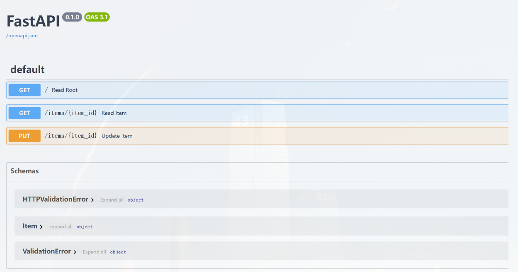Image resolution: width=518 pixels, height=272 pixels.
Task: Expand the Read Root endpoint row
Action: click(x=257, y=90)
